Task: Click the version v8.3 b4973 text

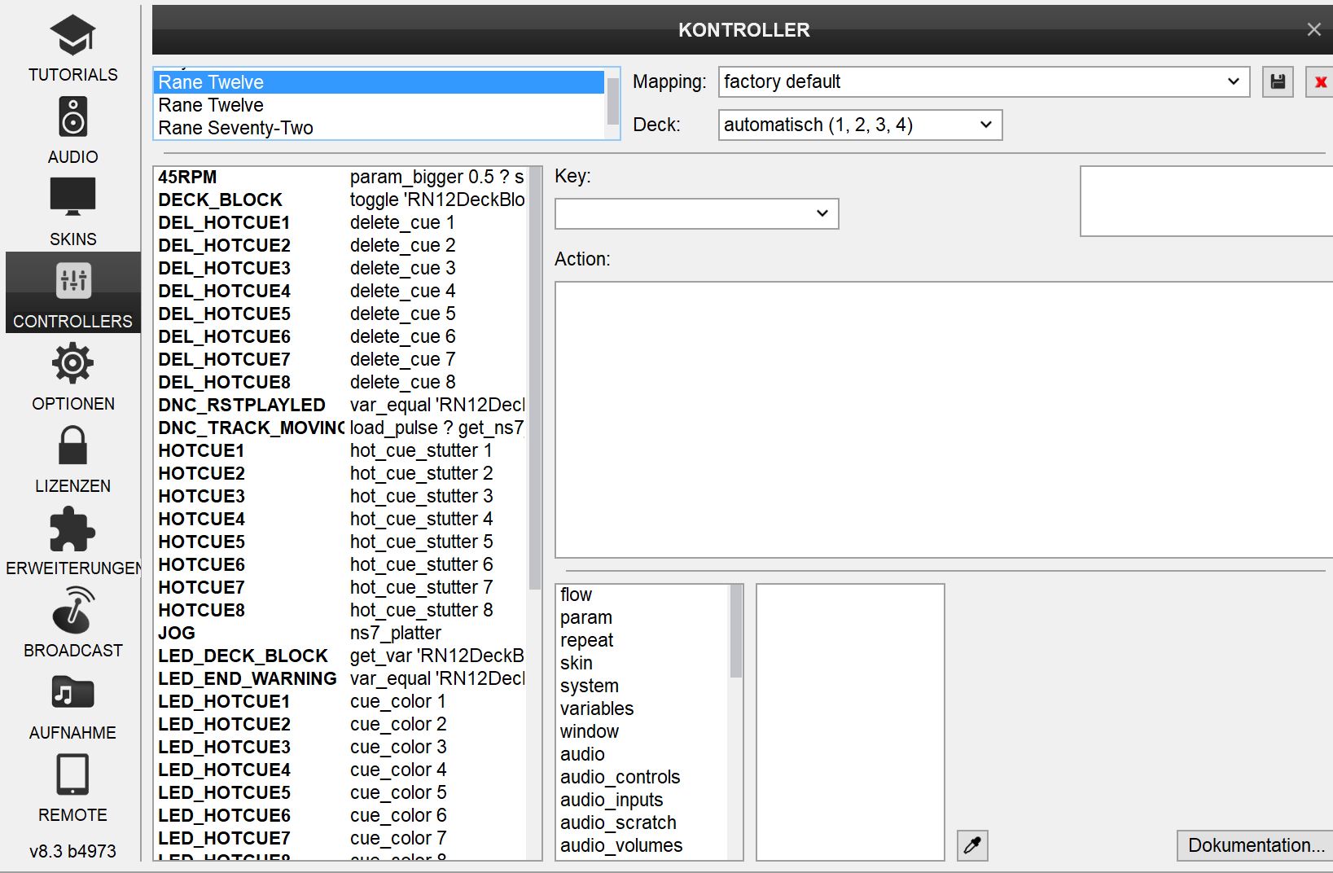Action: (x=72, y=851)
